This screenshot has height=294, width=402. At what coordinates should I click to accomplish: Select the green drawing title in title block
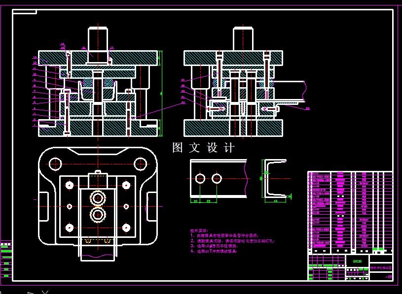click(x=382, y=267)
